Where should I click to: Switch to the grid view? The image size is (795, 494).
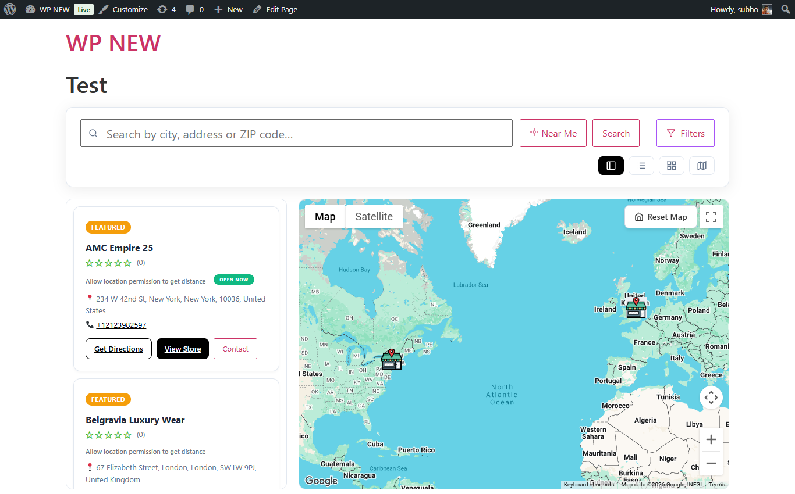[x=672, y=166]
